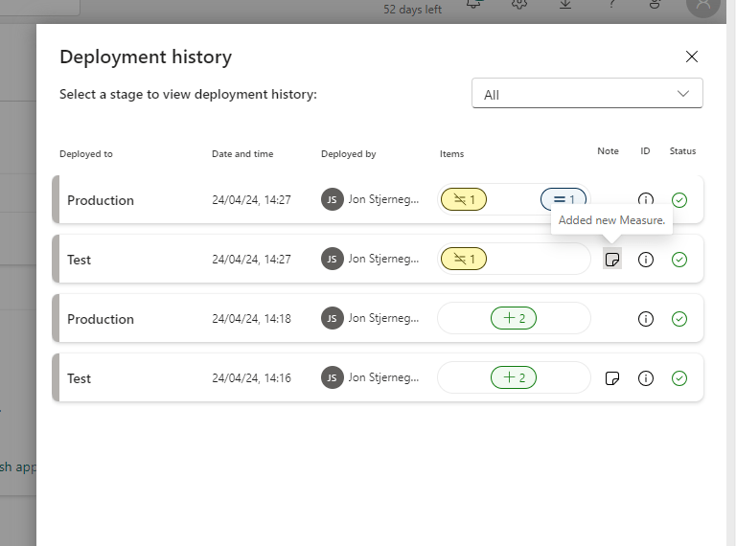Open the note icon on Test 14:27 row
This screenshot has height=546, width=736.
click(612, 260)
